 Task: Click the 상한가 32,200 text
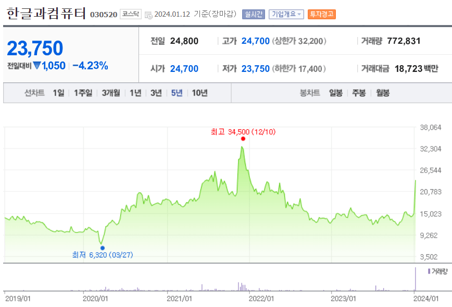299,41
